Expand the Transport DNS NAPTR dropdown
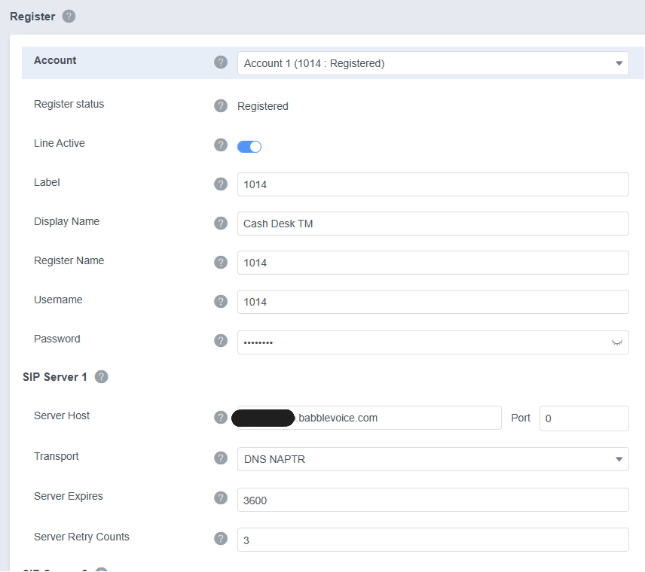645x572 pixels. [433, 459]
